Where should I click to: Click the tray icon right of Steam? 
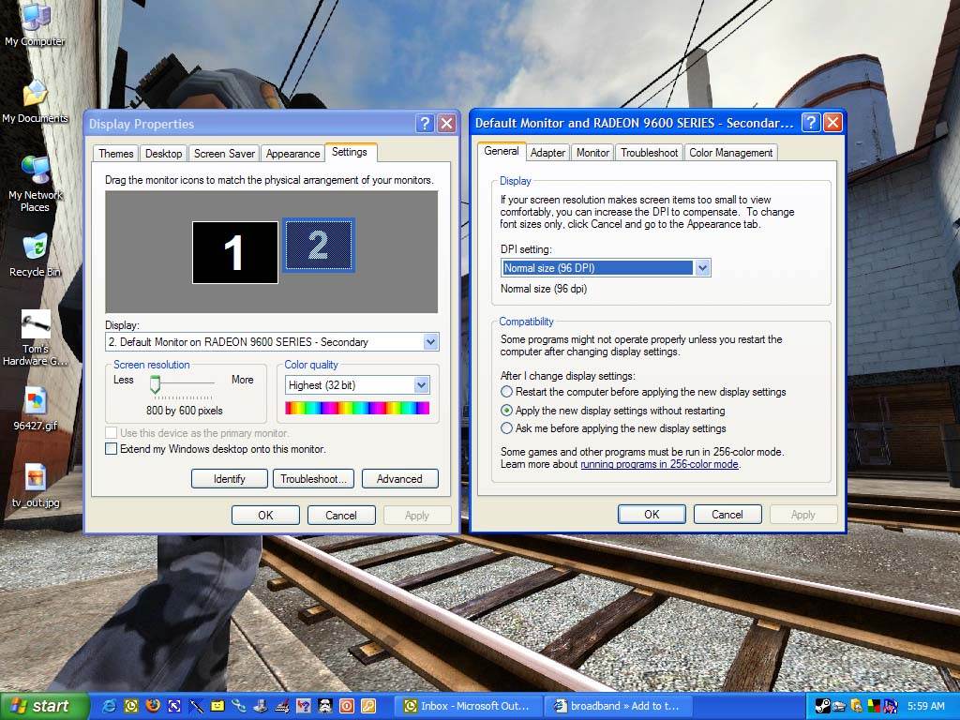[839, 706]
